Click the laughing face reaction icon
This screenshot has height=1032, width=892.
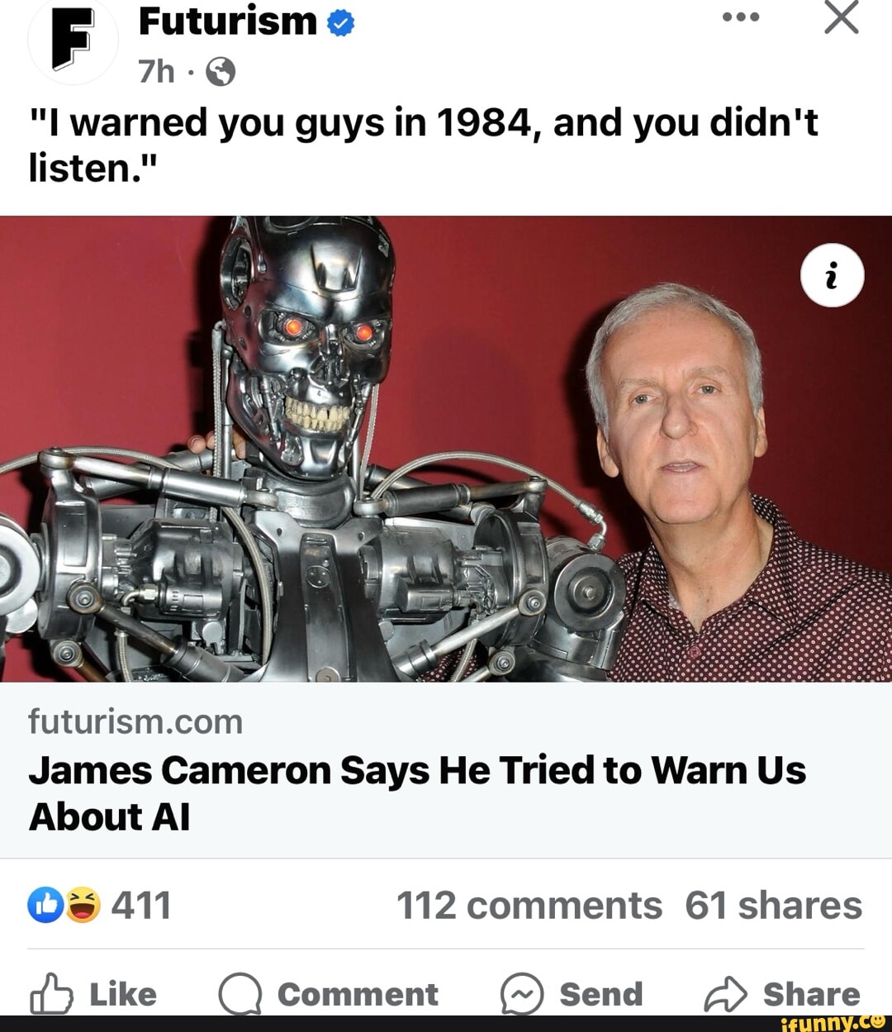pyautogui.click(x=82, y=905)
